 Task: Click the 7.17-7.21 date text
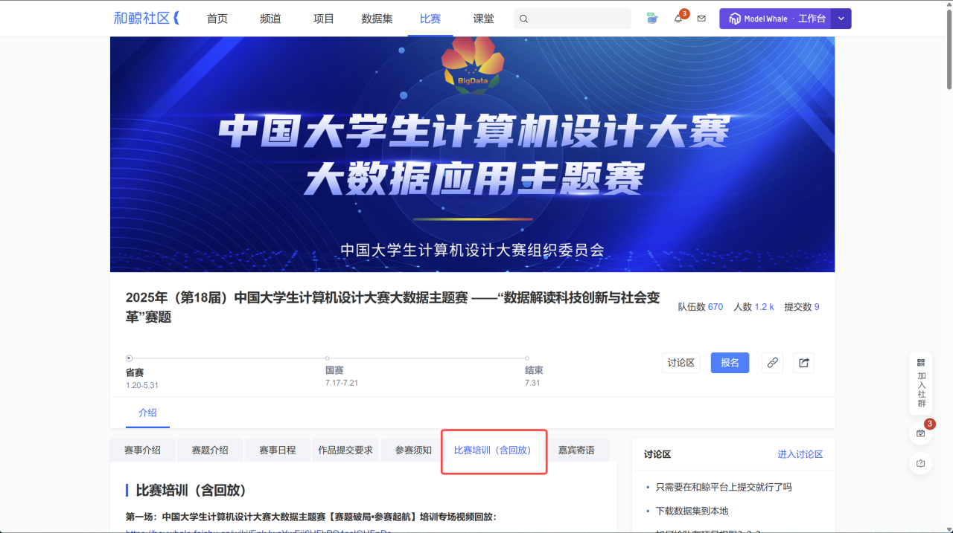342,384
